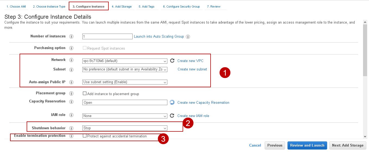Viewport: 369px width, 152px height.
Task: Click the info icon after Auto Scaling Group link
Action: coord(188,37)
